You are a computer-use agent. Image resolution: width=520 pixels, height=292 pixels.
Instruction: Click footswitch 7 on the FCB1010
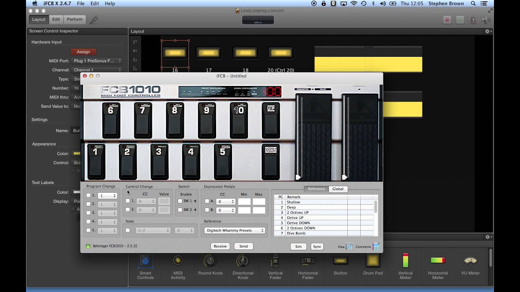click(142, 120)
